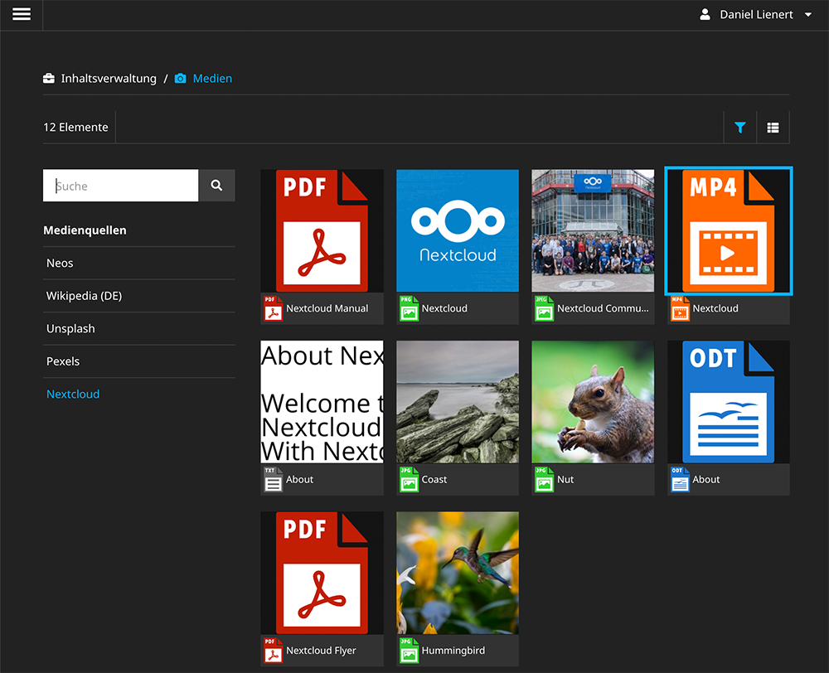Image resolution: width=829 pixels, height=673 pixels.
Task: Open the Coast photo thumbnail
Action: click(458, 402)
